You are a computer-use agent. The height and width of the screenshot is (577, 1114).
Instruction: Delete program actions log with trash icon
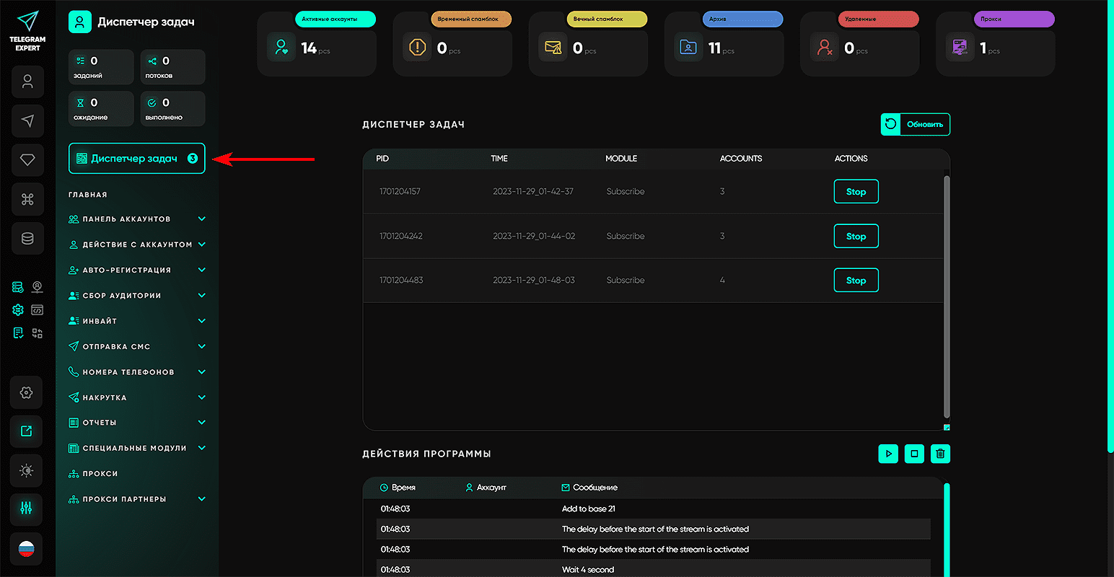(940, 454)
